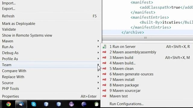This screenshot has width=193, height=108.
Task: Expand the Maven submenu arrow
Action: (98, 41)
